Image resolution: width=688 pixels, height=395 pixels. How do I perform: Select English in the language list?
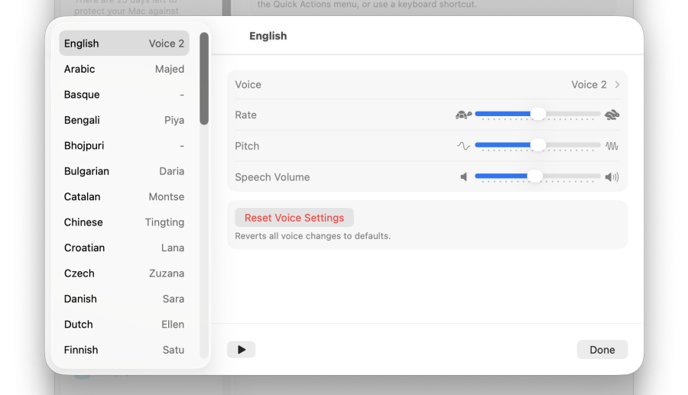pos(124,44)
